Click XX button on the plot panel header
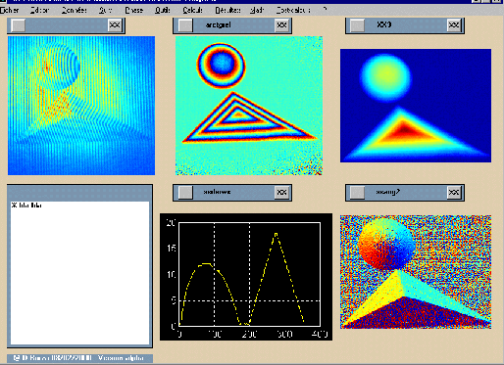This screenshot has width=504, height=365. [x=281, y=192]
